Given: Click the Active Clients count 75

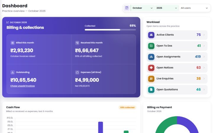Looking at the screenshot, I should [199, 35].
